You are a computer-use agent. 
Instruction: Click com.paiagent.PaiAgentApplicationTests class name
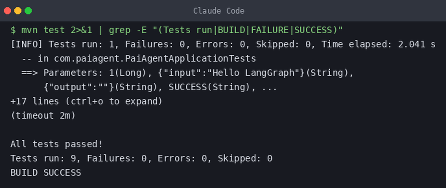click(155, 59)
